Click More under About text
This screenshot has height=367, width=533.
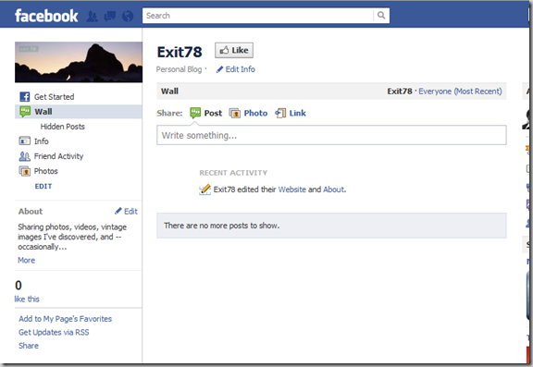pos(27,261)
